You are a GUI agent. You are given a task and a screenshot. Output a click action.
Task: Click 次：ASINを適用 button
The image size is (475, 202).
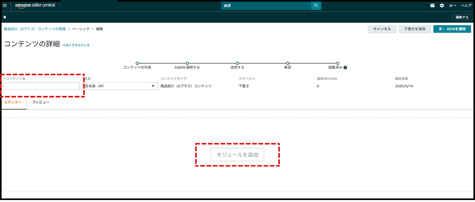coord(452,29)
